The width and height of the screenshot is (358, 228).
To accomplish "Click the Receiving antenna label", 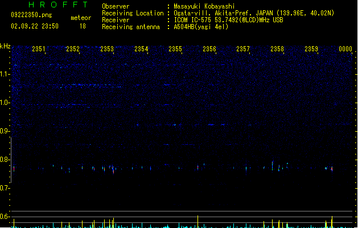I will coord(131,27).
